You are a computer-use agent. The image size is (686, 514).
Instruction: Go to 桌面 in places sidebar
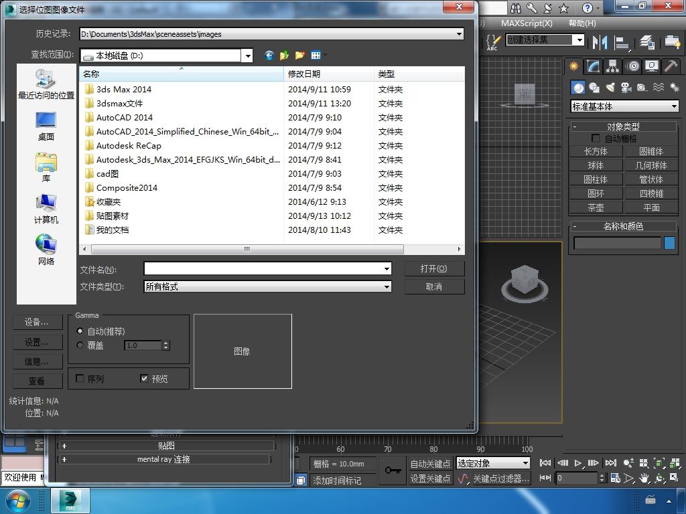click(46, 126)
